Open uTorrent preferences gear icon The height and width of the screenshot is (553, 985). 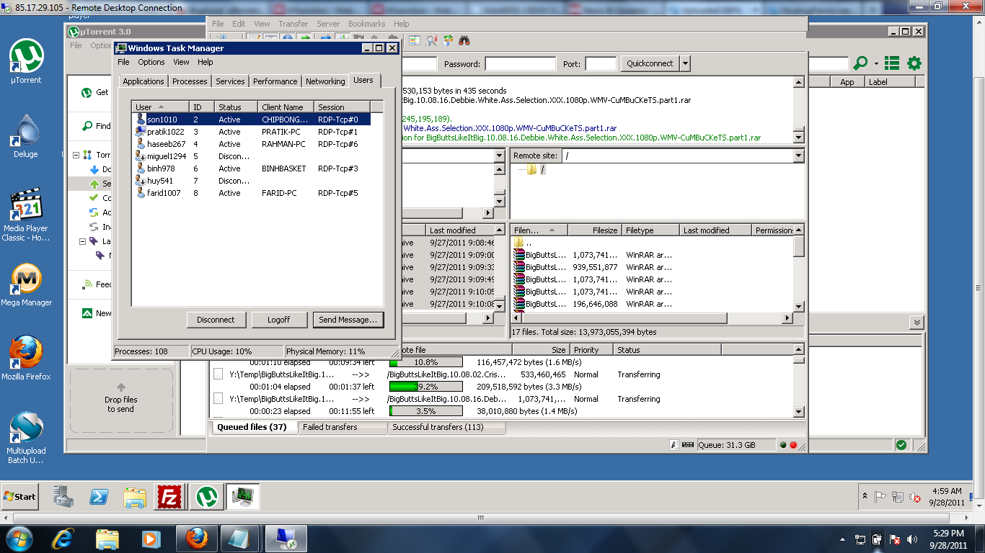pyautogui.click(x=914, y=63)
